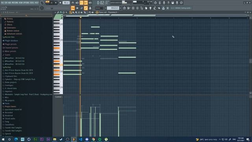Click the piano roll horizontal scrollbar thumb
Screen dimensions: 252x142
(x=77, y=16)
